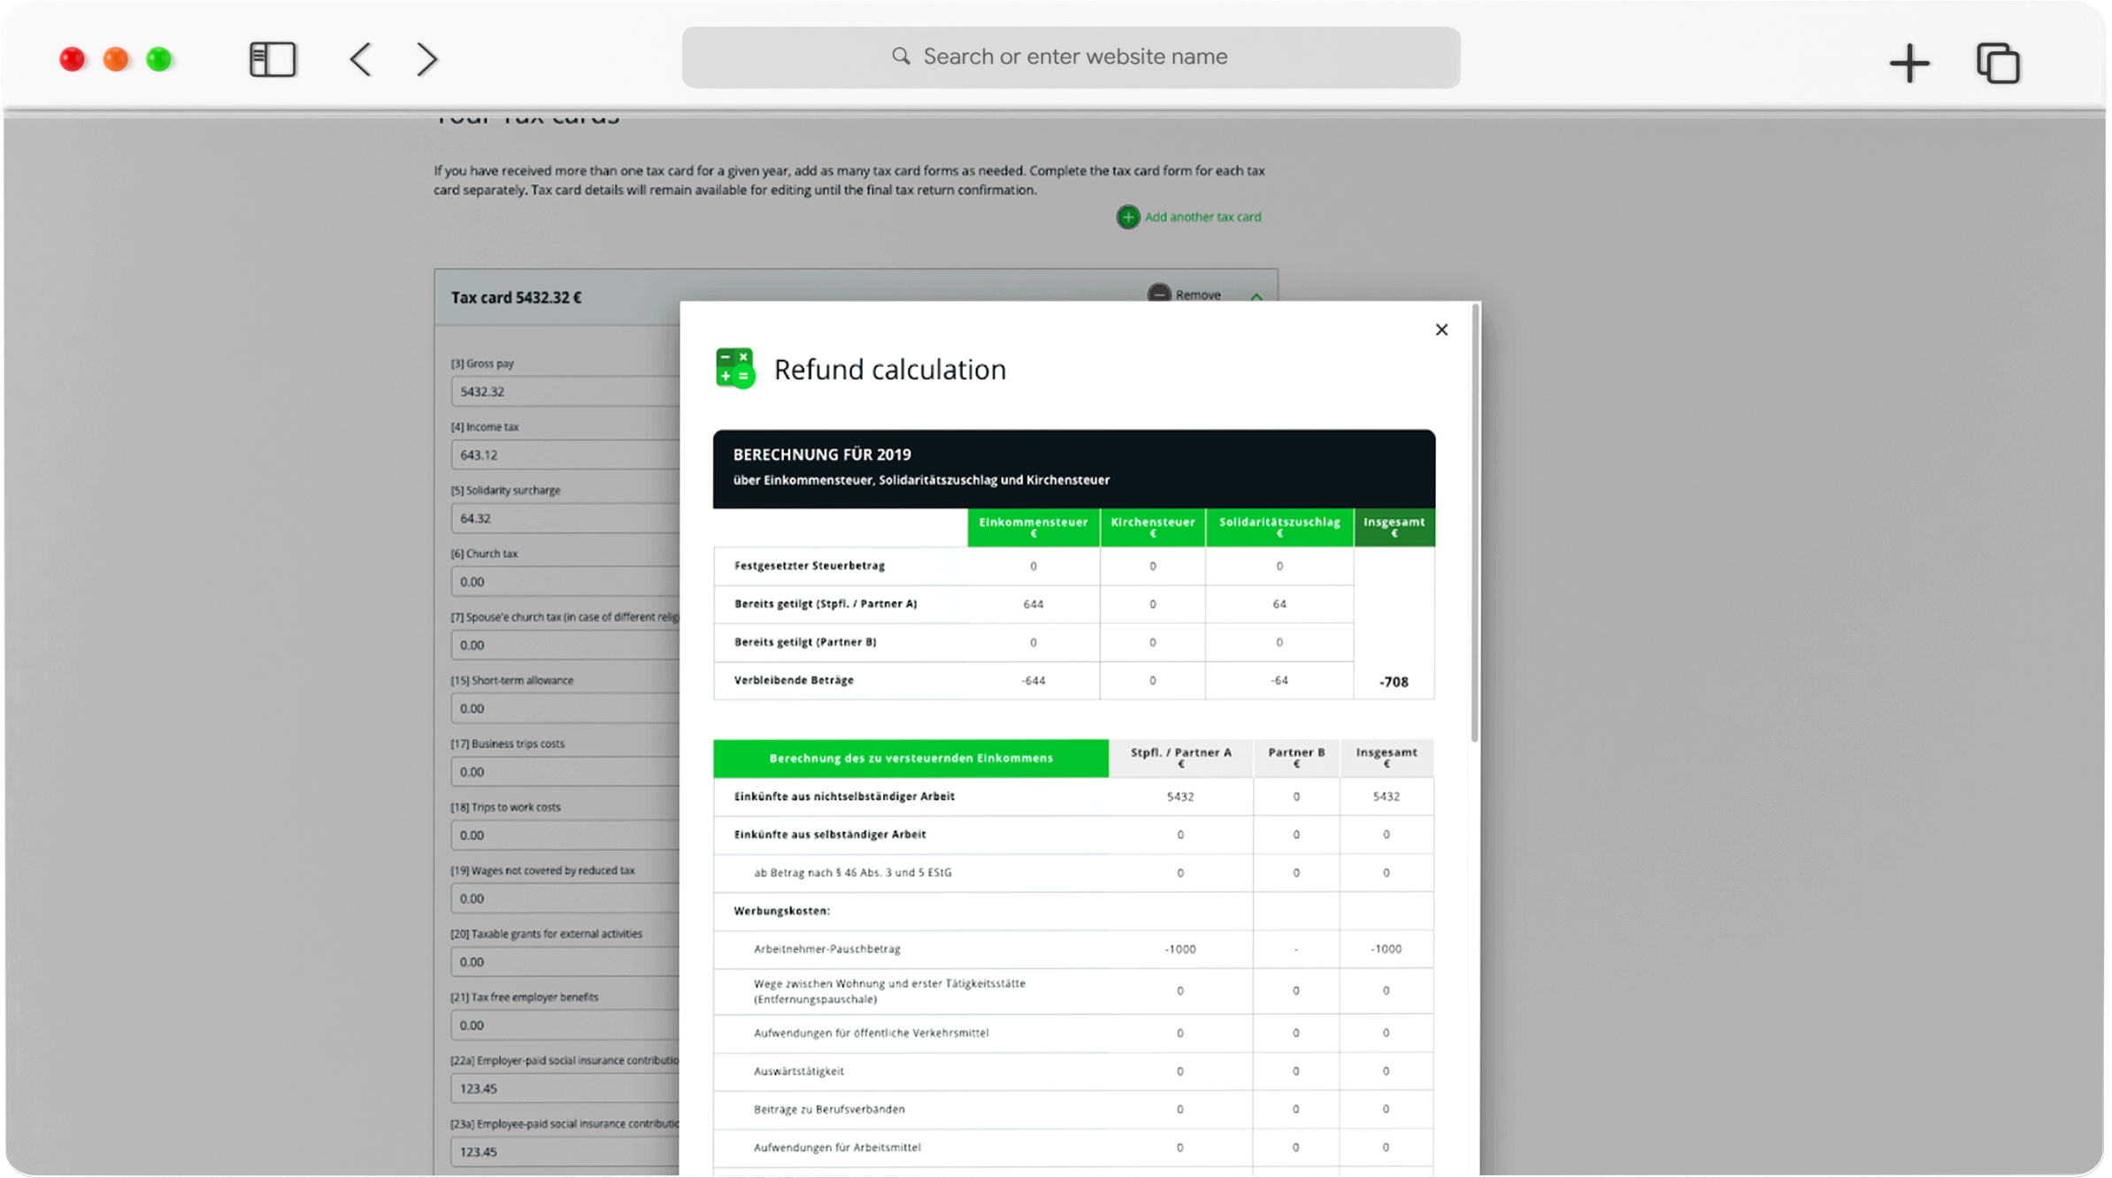Collapse the Tax card 5432.32 € section
The width and height of the screenshot is (2112, 1178).
click(1256, 296)
